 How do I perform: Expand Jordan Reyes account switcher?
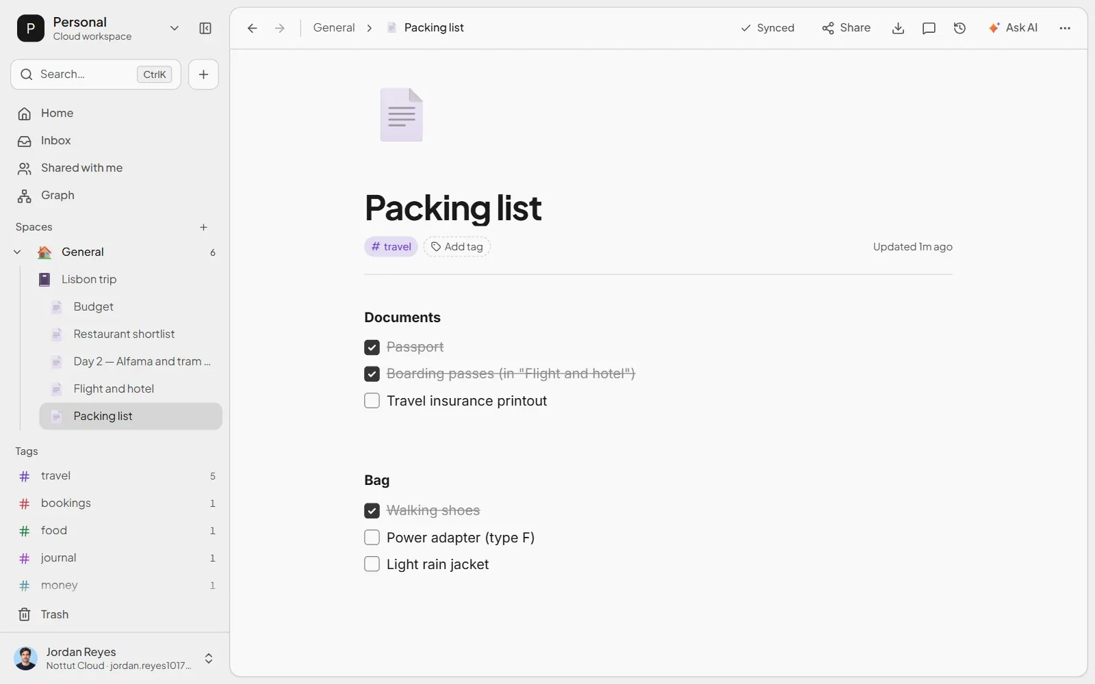209,659
